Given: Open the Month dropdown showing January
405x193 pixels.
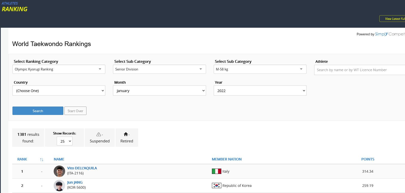Looking at the screenshot, I should pos(159,91).
